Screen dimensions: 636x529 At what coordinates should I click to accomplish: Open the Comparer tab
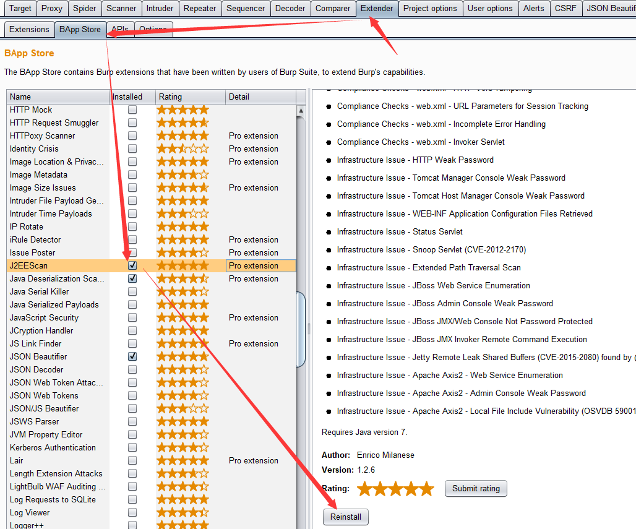point(333,8)
